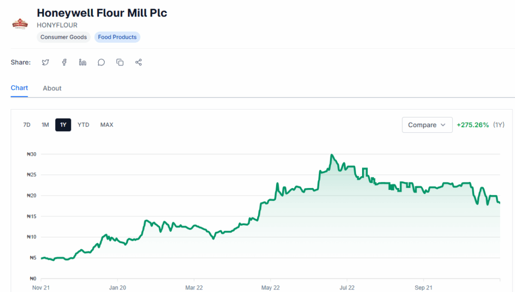Click the +275.26% return figure

(473, 125)
